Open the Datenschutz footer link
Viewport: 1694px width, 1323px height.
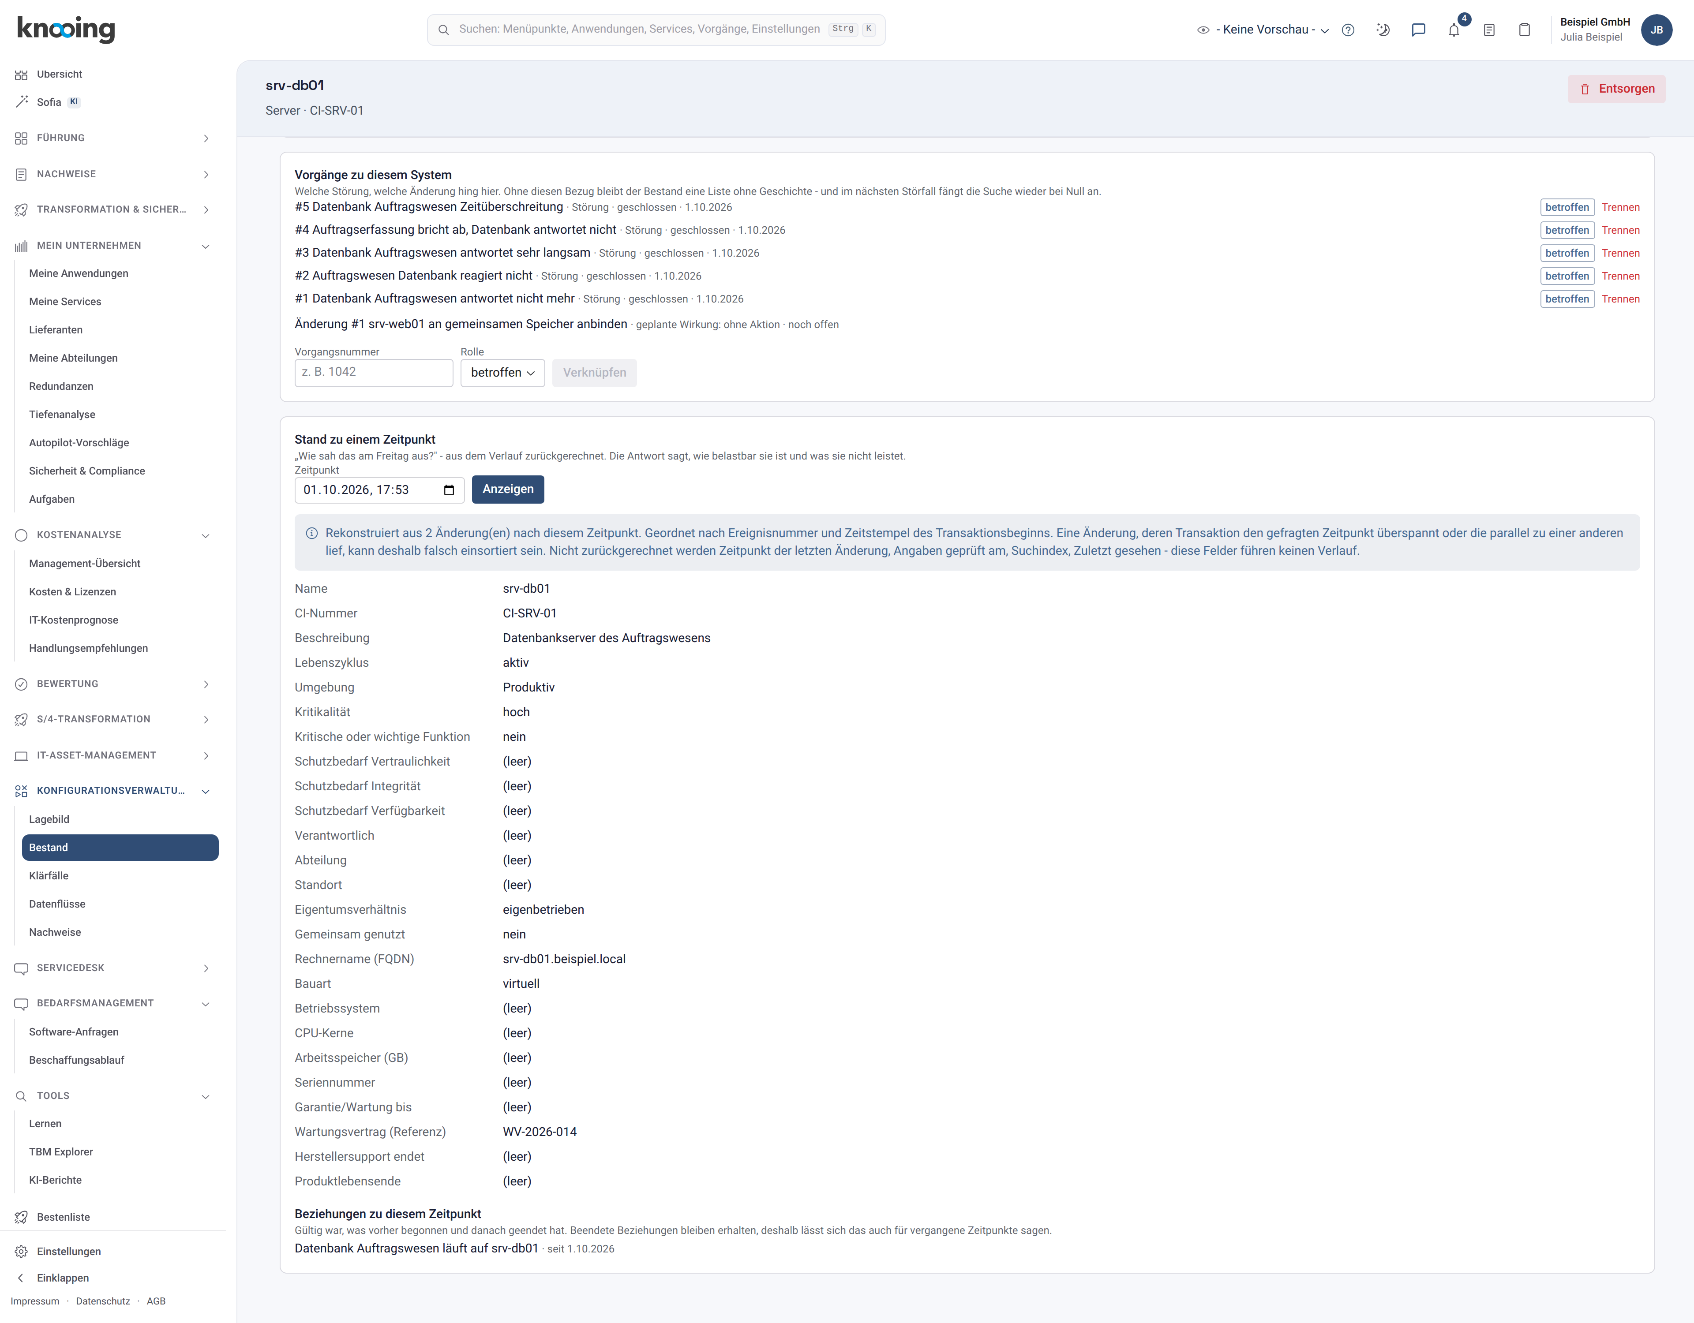103,1301
